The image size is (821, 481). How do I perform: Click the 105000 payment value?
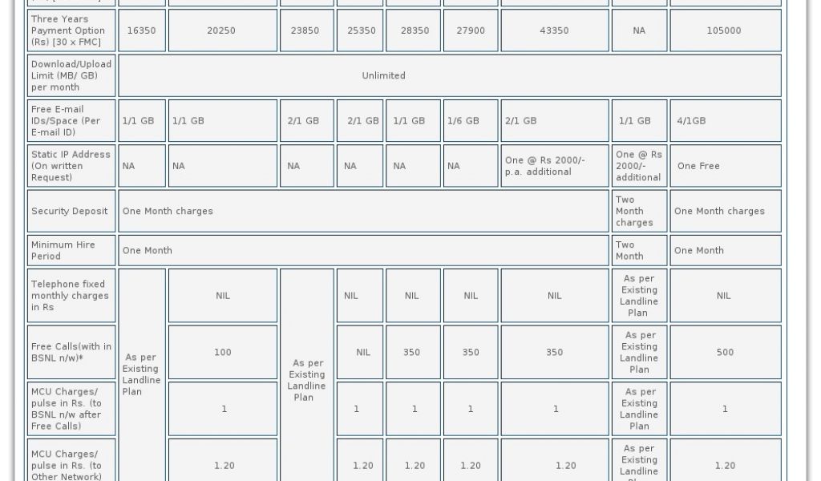pos(724,30)
